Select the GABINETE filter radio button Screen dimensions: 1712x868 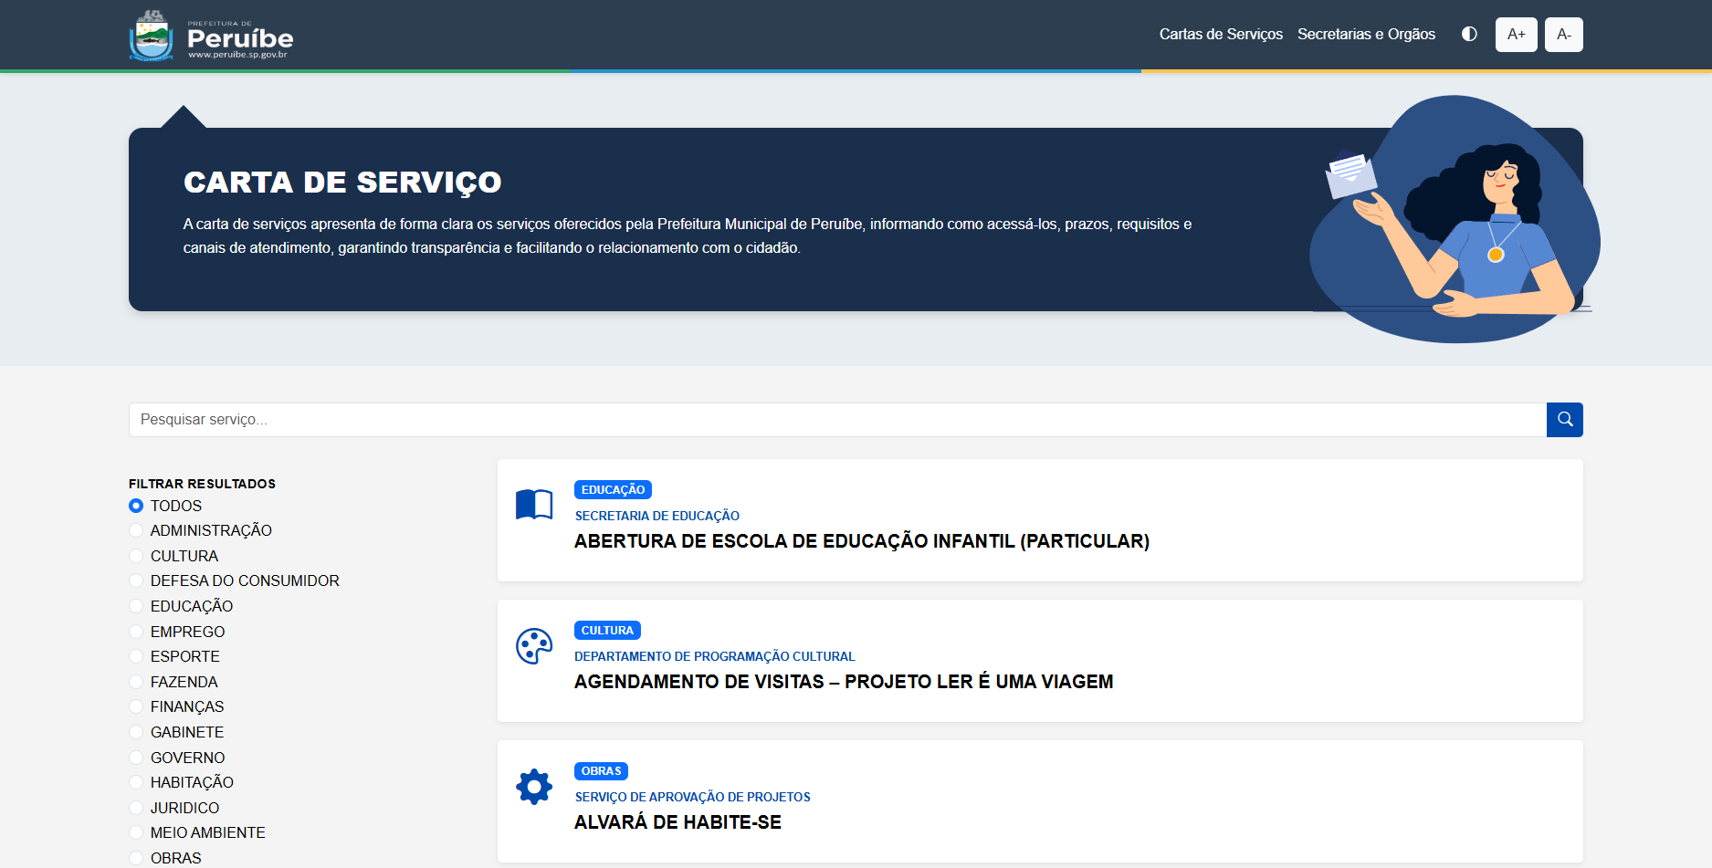pos(136,732)
